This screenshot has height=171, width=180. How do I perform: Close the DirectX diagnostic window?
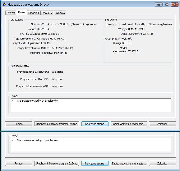pos(175,5)
